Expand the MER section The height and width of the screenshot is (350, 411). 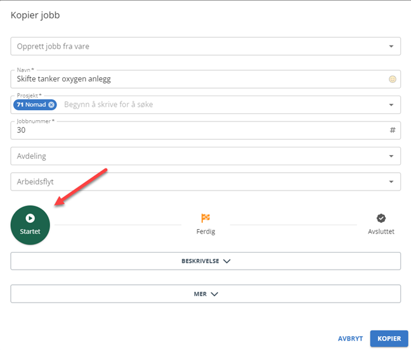pyautogui.click(x=205, y=294)
